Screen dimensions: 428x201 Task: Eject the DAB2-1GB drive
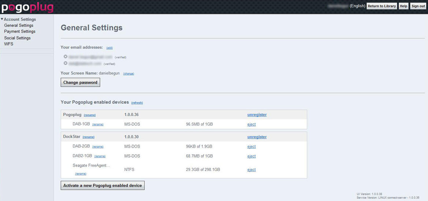pyautogui.click(x=252, y=156)
